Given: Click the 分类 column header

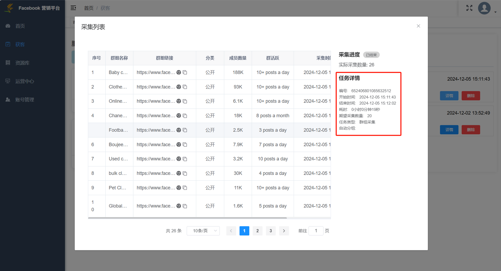Looking at the screenshot, I should [210, 58].
